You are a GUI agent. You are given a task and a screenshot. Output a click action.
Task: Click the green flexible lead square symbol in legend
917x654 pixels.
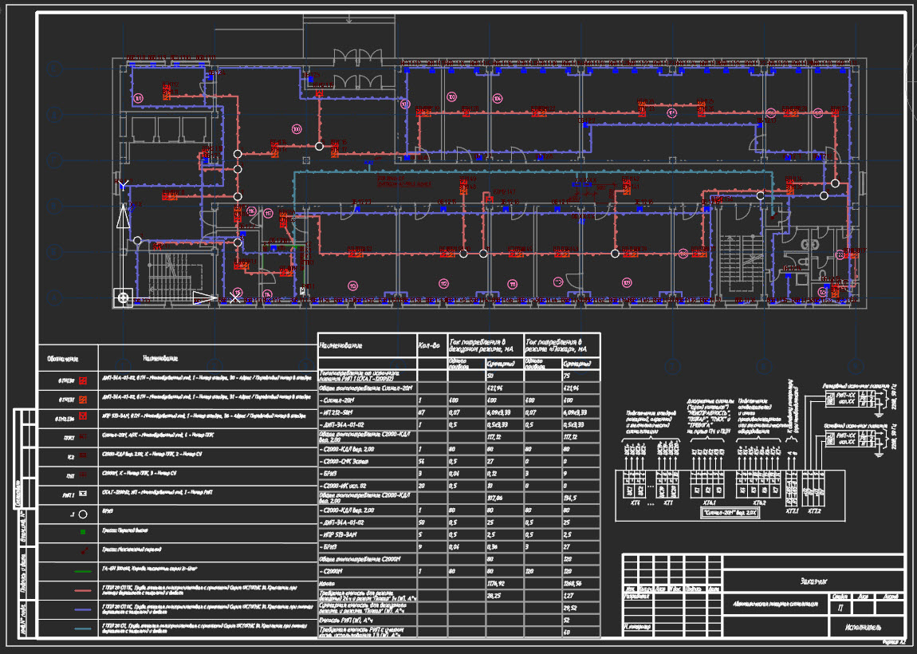[x=82, y=531]
